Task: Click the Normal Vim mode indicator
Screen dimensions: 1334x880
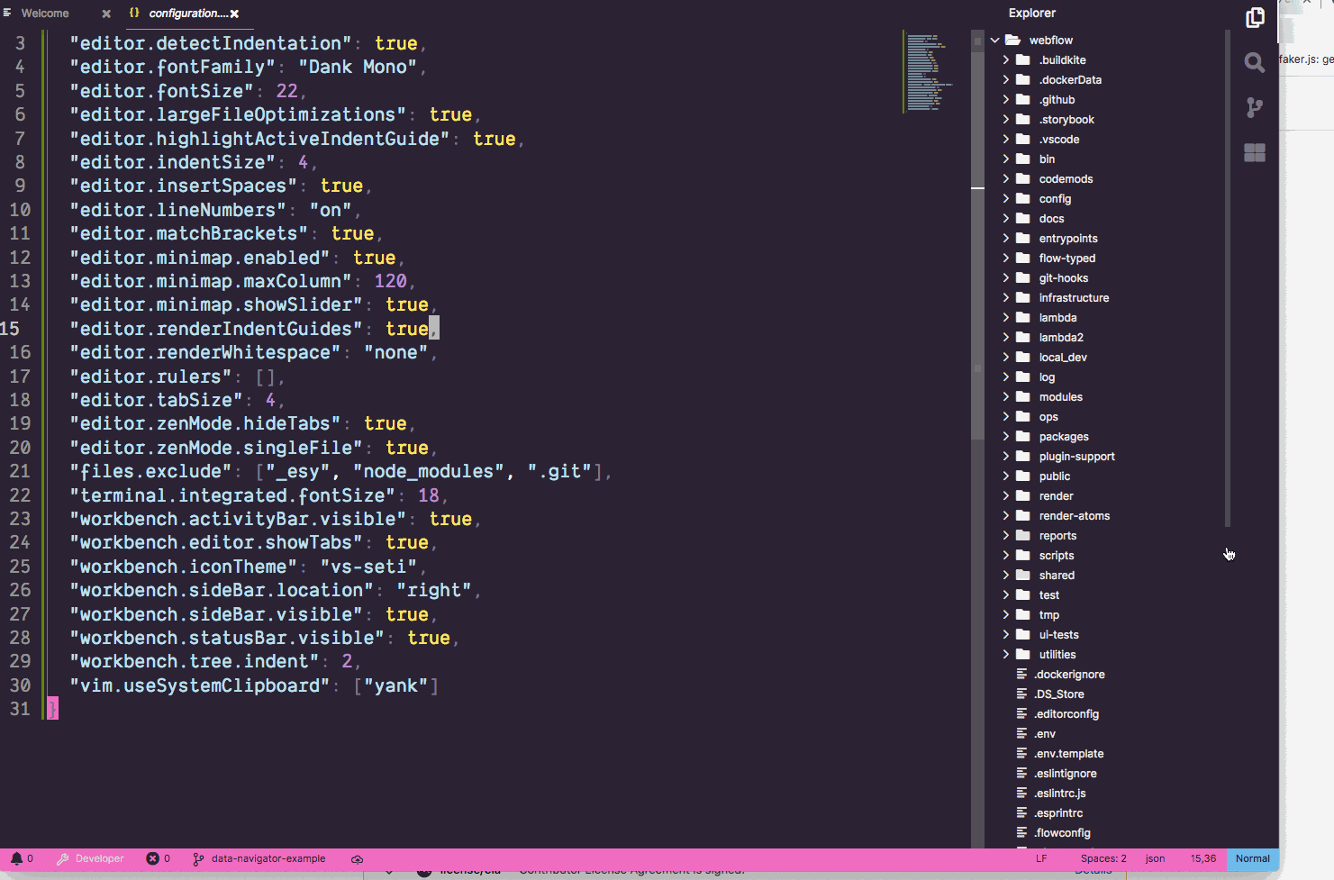Action: (x=1252, y=858)
